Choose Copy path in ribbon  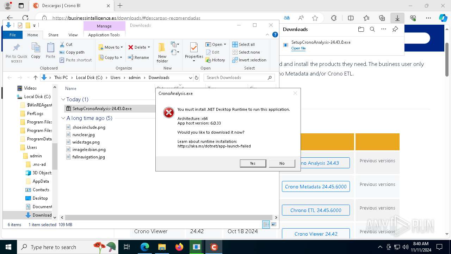pyautogui.click(x=72, y=52)
